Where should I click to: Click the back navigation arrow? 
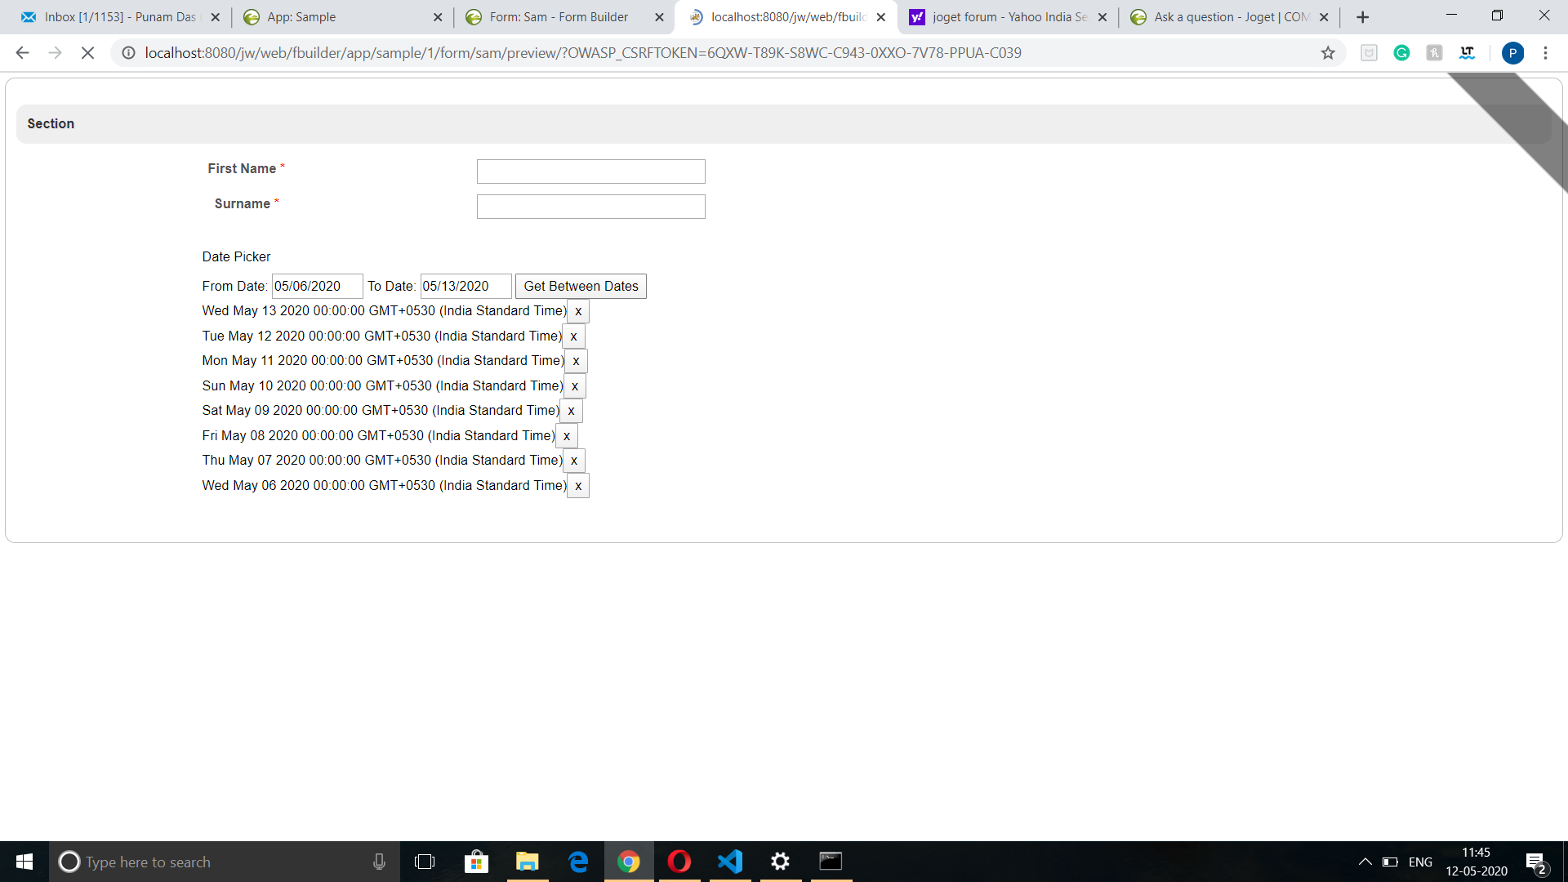click(x=22, y=53)
